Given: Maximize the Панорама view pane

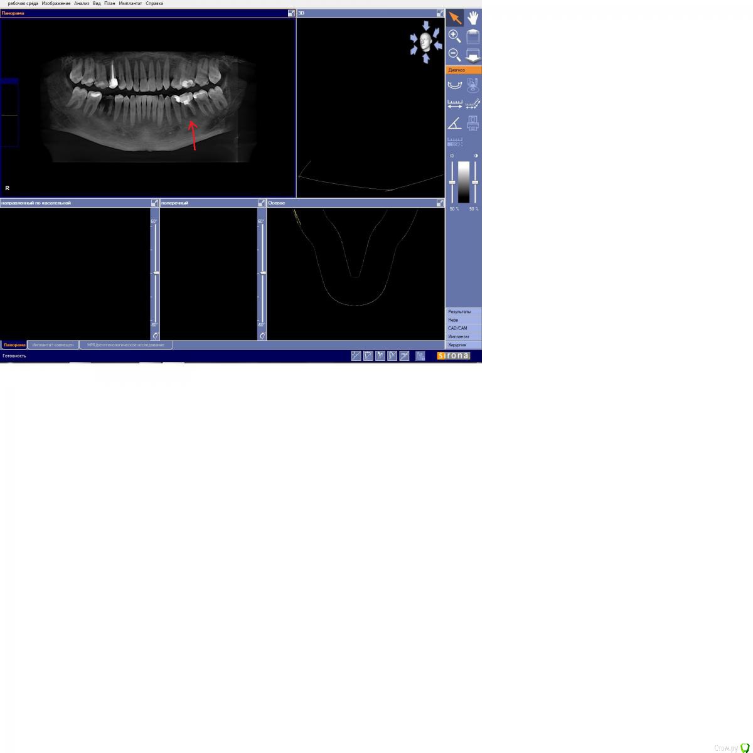Looking at the screenshot, I should click(291, 13).
